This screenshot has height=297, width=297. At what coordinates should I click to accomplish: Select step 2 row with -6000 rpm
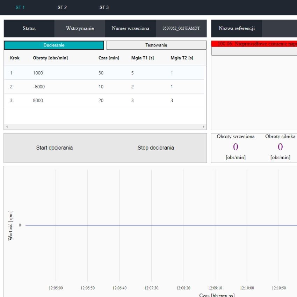point(104,87)
